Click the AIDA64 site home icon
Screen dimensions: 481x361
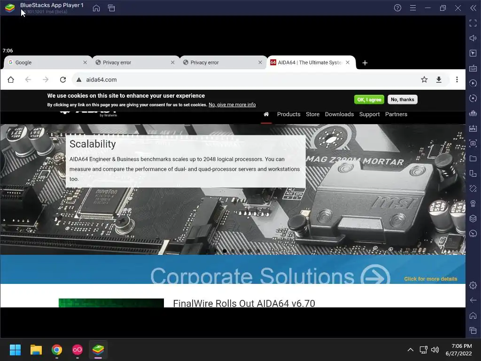click(266, 114)
